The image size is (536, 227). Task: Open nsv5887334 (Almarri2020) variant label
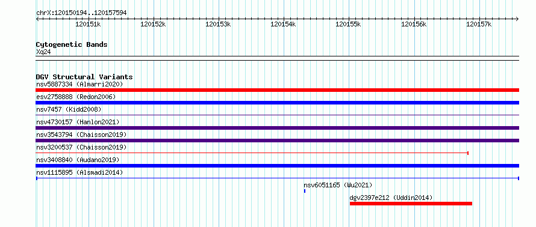coord(79,84)
